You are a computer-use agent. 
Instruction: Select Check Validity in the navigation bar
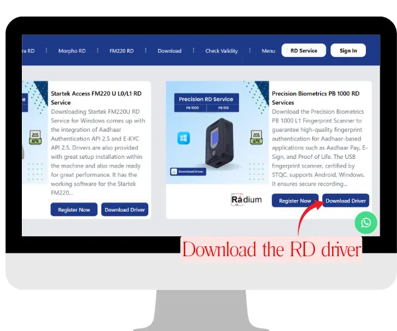[221, 51]
